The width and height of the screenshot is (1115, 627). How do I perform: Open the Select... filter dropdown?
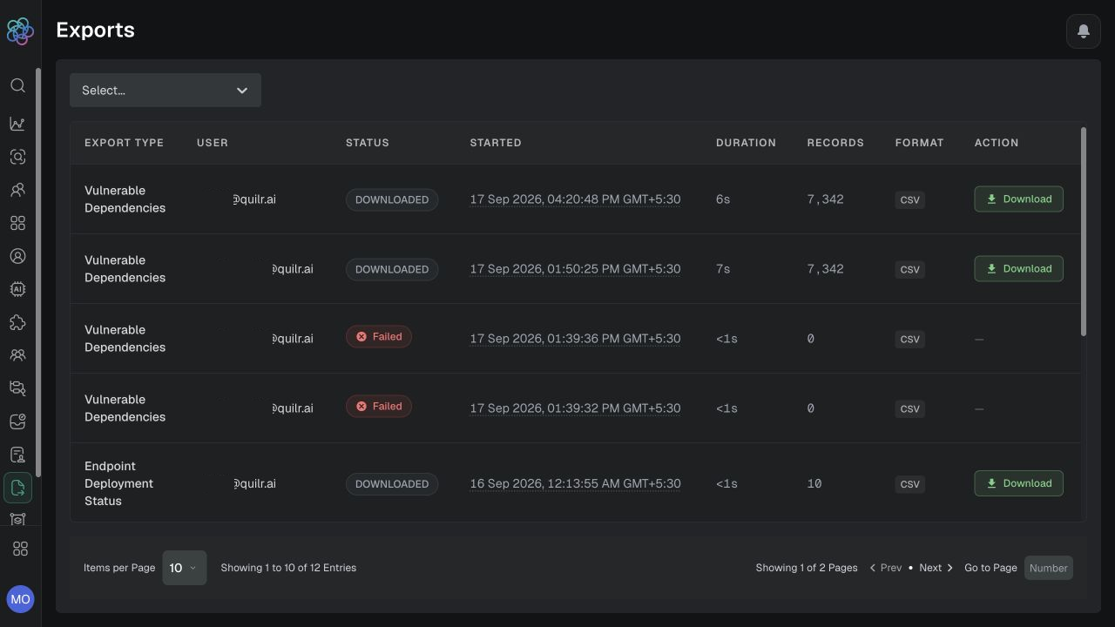[166, 91]
